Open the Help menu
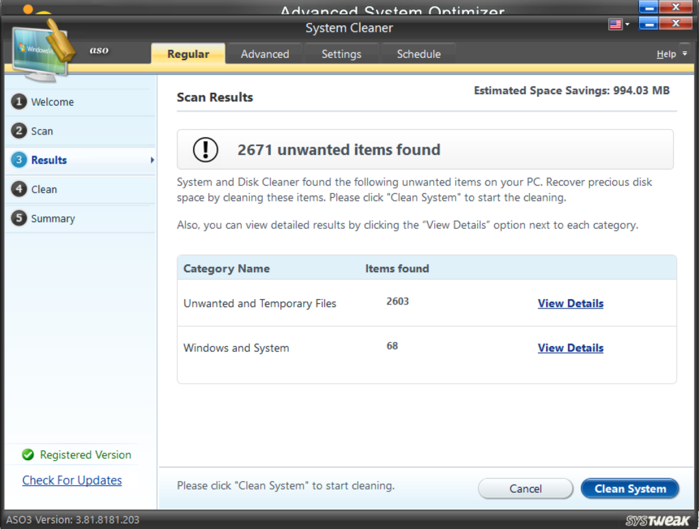The width and height of the screenshot is (699, 529). coord(666,54)
